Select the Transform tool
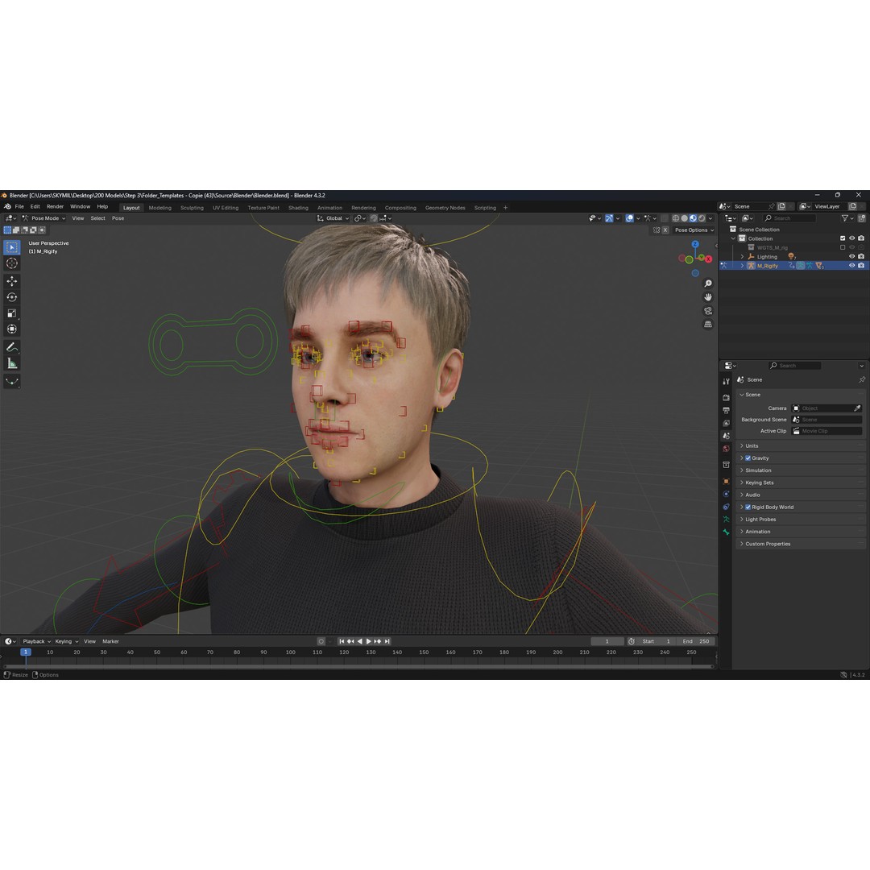Viewport: 870px width, 870px height. click(11, 329)
